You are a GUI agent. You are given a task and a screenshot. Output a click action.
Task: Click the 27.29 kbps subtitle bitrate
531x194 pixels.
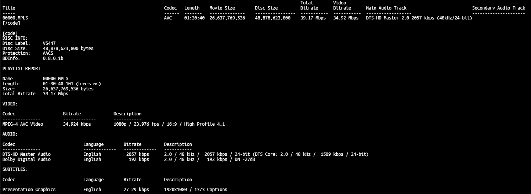136,190
